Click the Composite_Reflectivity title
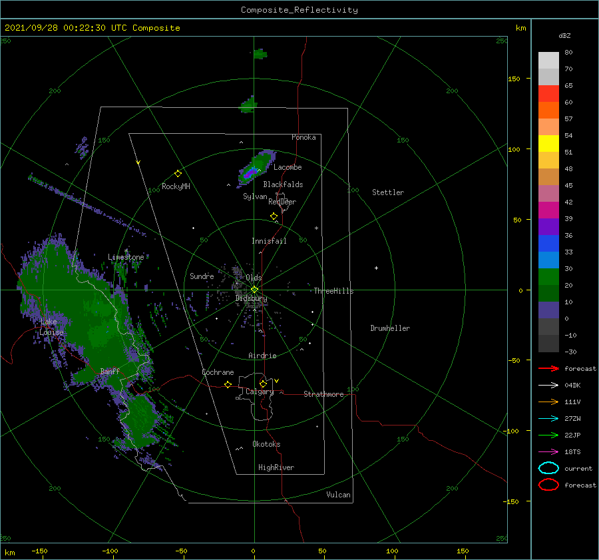The height and width of the screenshot is (560, 599). [299, 10]
